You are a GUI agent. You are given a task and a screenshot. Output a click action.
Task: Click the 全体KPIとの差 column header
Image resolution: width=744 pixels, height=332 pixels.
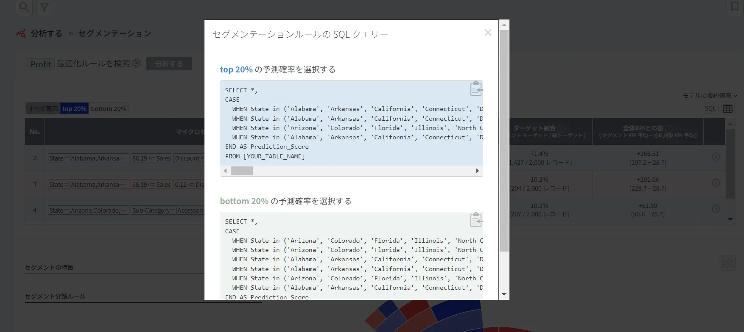[648, 132]
